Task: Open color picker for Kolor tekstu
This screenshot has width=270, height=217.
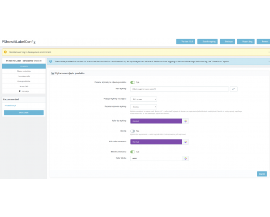Action: coord(185,159)
